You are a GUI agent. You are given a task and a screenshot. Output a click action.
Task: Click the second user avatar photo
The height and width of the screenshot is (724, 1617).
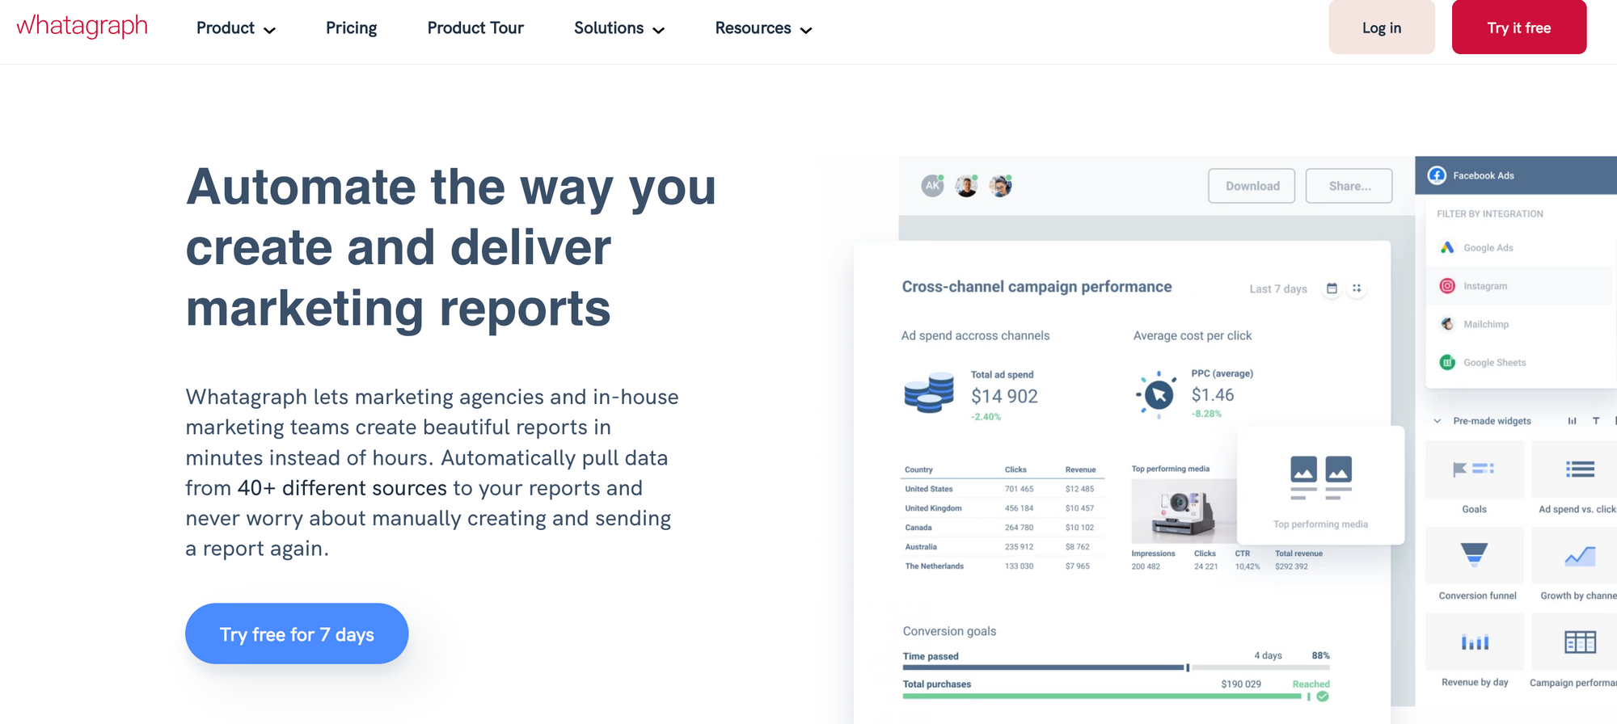(967, 185)
